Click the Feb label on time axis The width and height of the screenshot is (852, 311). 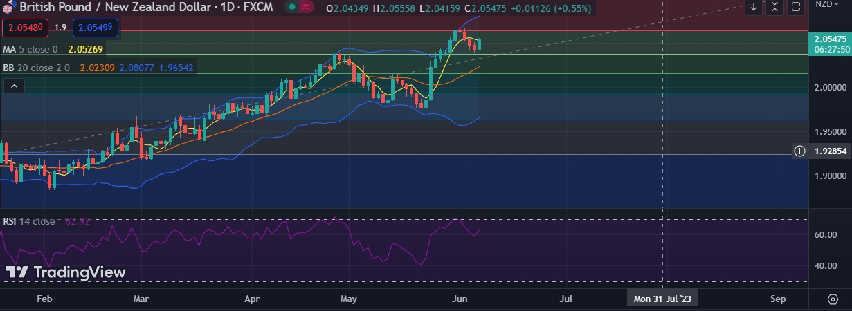point(44,299)
